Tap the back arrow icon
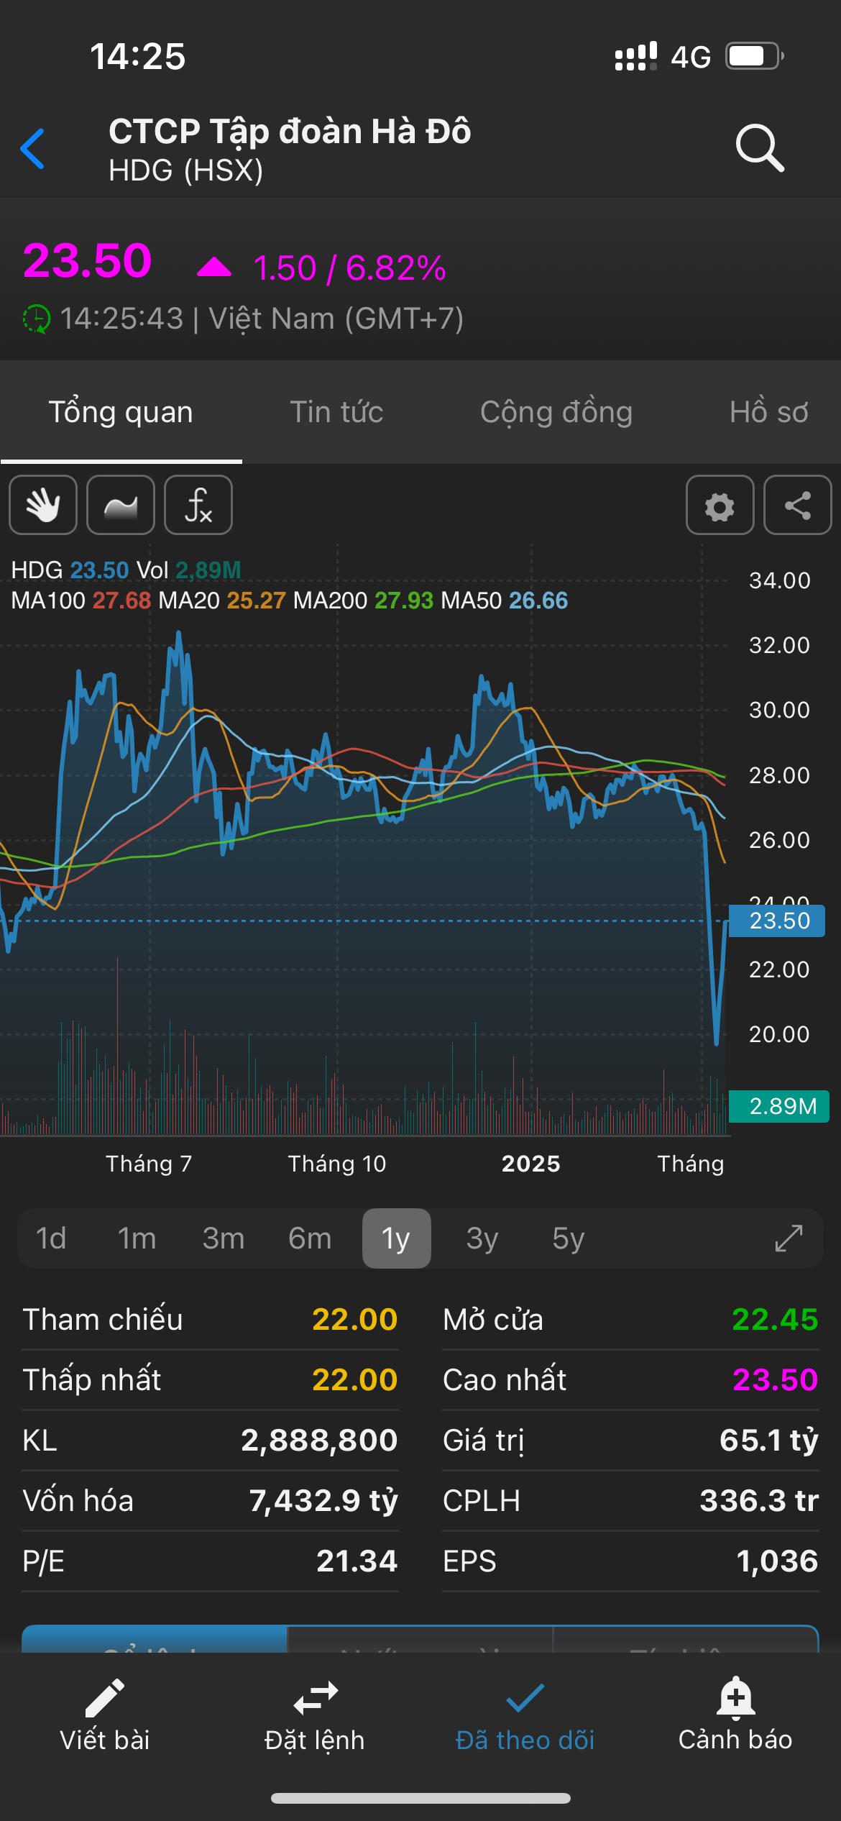The width and height of the screenshot is (841, 1821). tap(33, 149)
